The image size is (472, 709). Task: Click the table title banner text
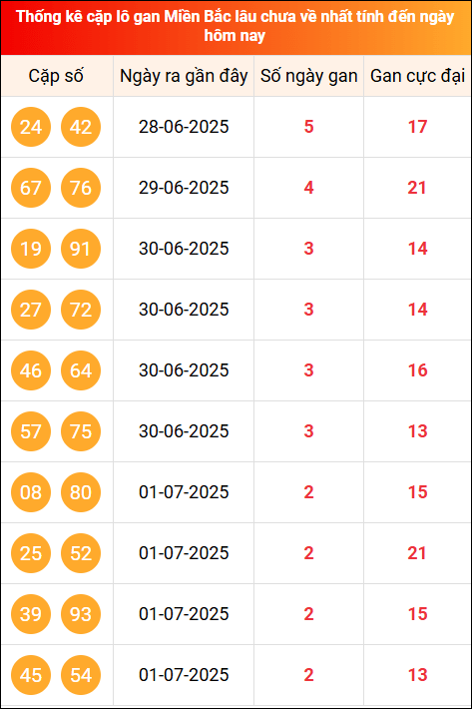(235, 26)
